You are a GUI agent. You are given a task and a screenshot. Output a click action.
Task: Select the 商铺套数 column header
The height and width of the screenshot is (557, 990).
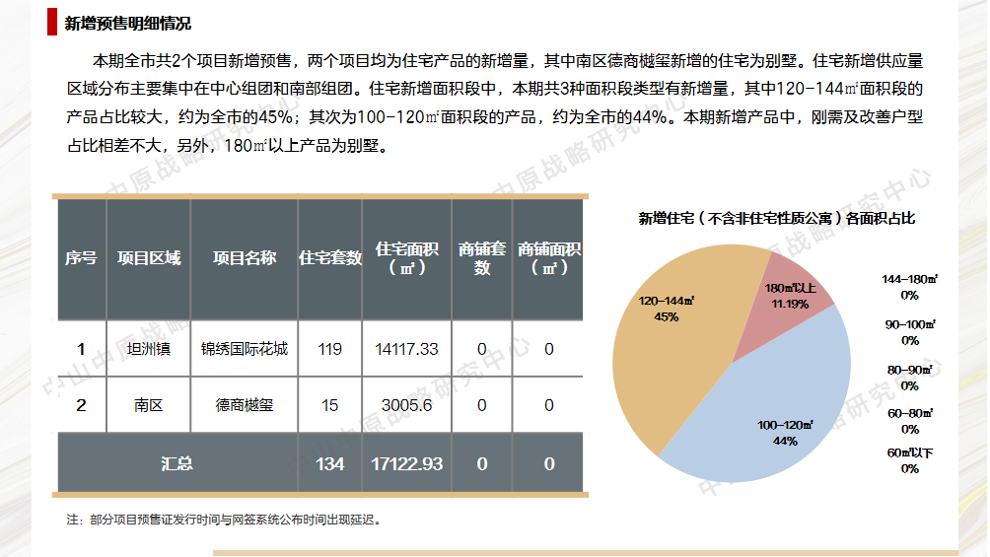482,258
